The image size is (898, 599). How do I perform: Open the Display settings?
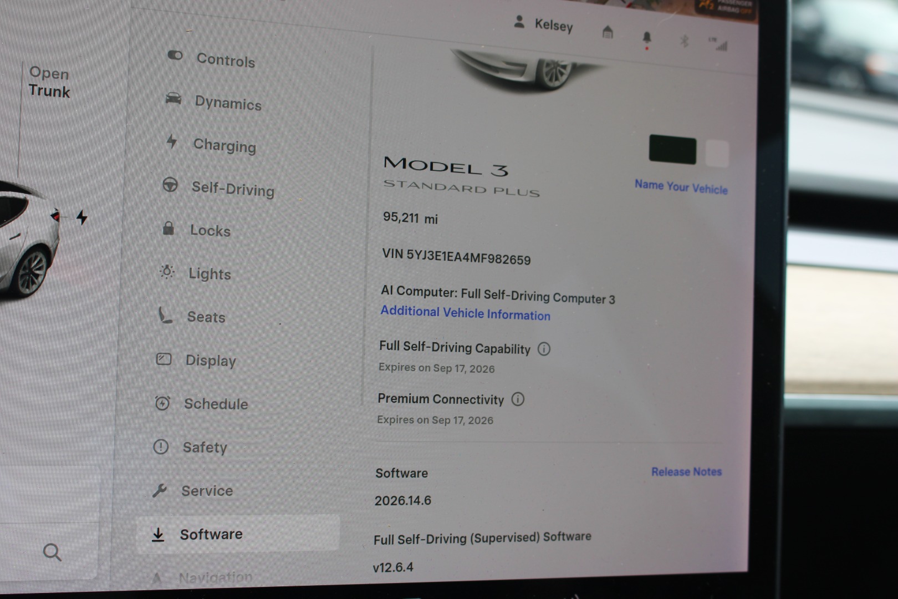coord(211,361)
